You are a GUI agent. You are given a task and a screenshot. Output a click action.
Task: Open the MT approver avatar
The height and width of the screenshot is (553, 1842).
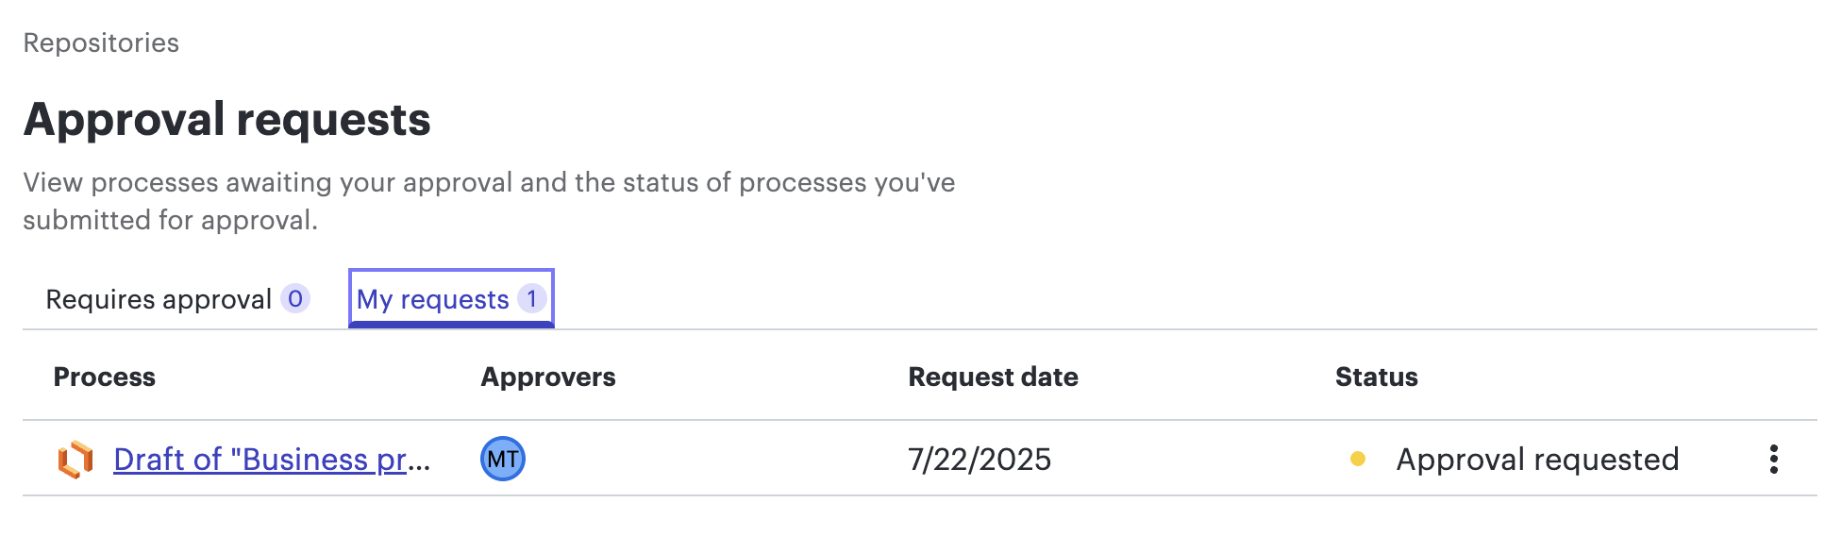pyautogui.click(x=503, y=460)
